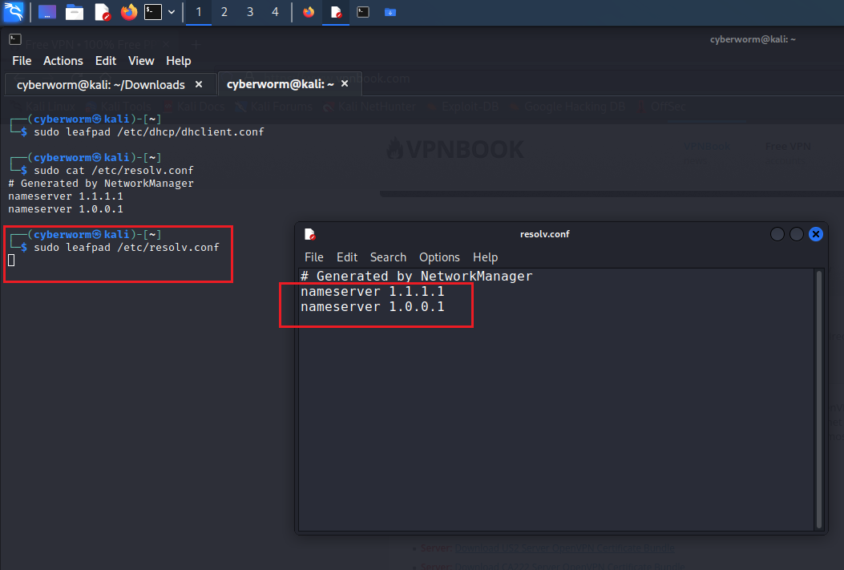This screenshot has width=844, height=570.
Task: Launch the file manager from the panel
Action: pos(75,12)
